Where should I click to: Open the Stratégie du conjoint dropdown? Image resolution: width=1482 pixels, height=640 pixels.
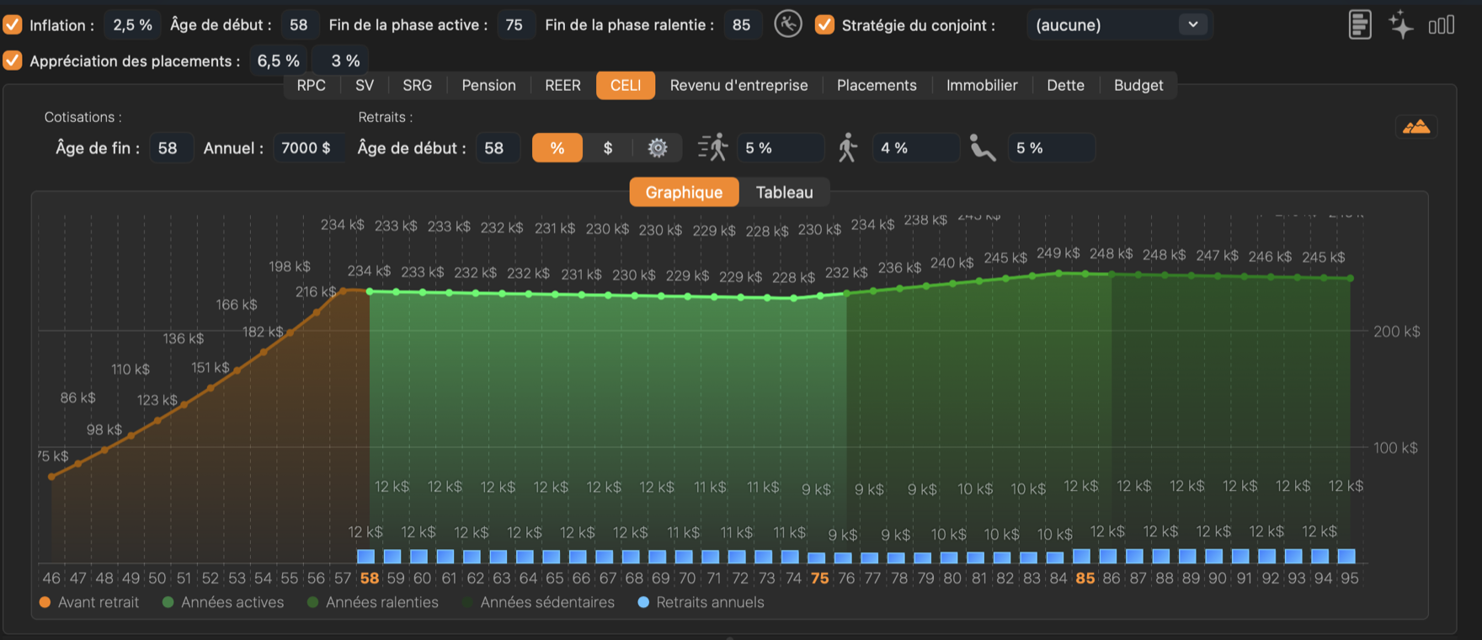click(x=1120, y=25)
